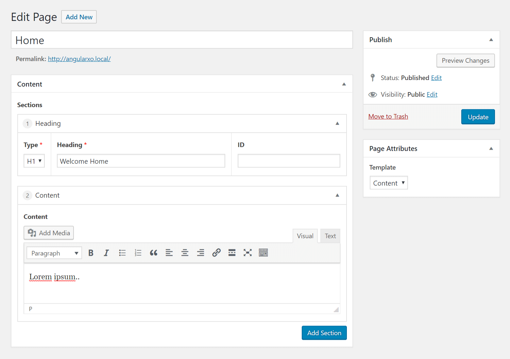Open the Add Media dialog
Screen dimensions: 510x359
click(x=48, y=233)
